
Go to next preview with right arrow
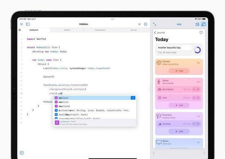204,153
